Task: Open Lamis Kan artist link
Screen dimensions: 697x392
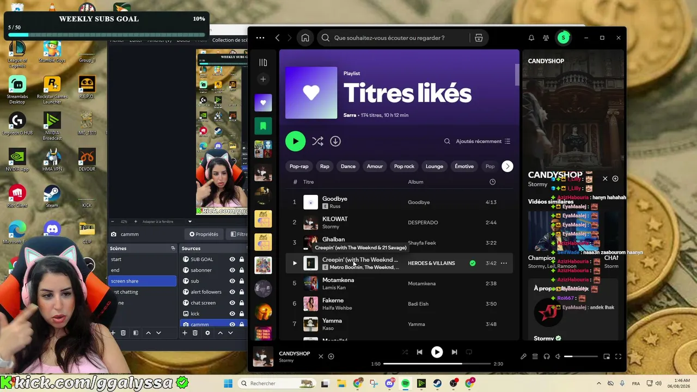Action: click(x=334, y=287)
